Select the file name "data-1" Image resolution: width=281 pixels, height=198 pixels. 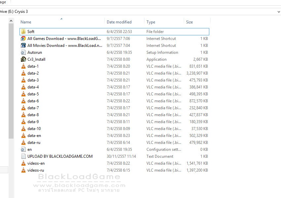point(33,66)
